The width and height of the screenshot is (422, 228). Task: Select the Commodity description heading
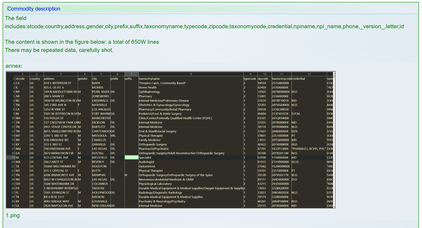point(34,9)
